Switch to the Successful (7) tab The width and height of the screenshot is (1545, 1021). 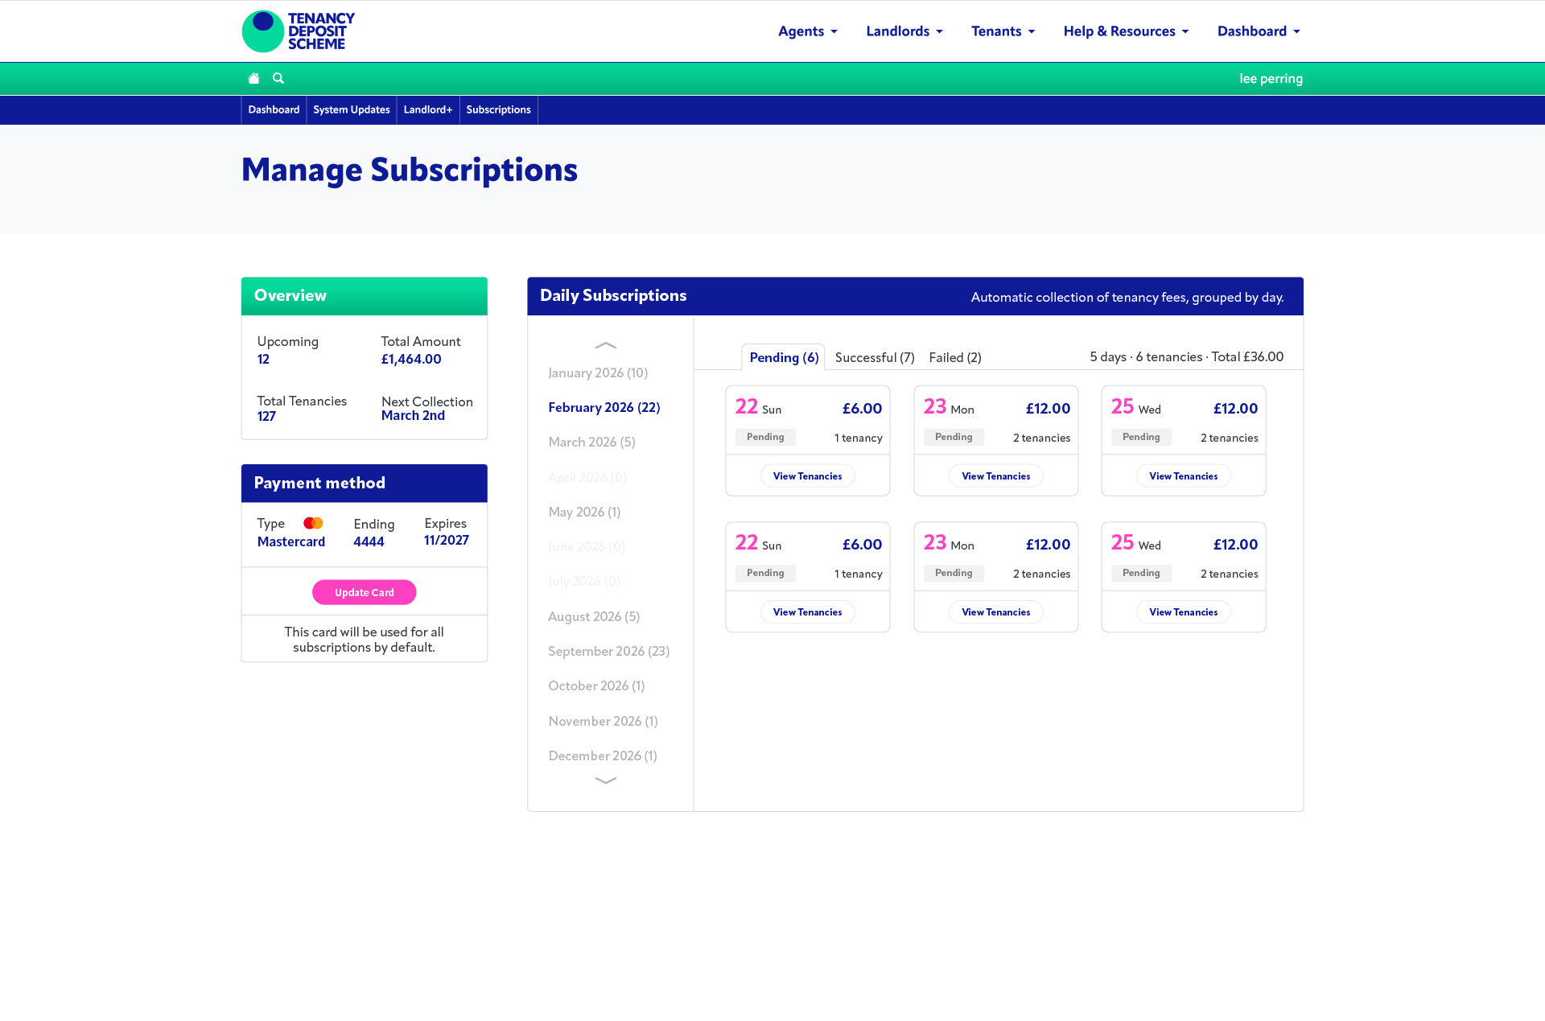click(x=875, y=358)
